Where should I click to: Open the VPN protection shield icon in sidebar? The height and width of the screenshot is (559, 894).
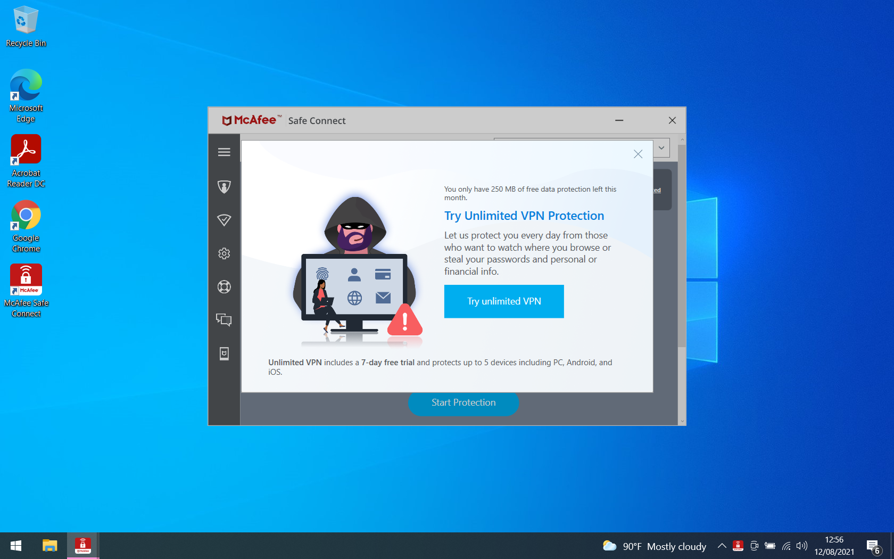click(224, 187)
